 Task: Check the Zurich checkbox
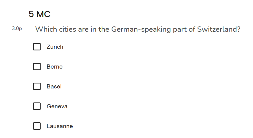tap(37, 47)
